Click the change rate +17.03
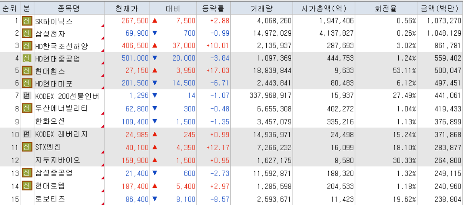 tap(218, 71)
